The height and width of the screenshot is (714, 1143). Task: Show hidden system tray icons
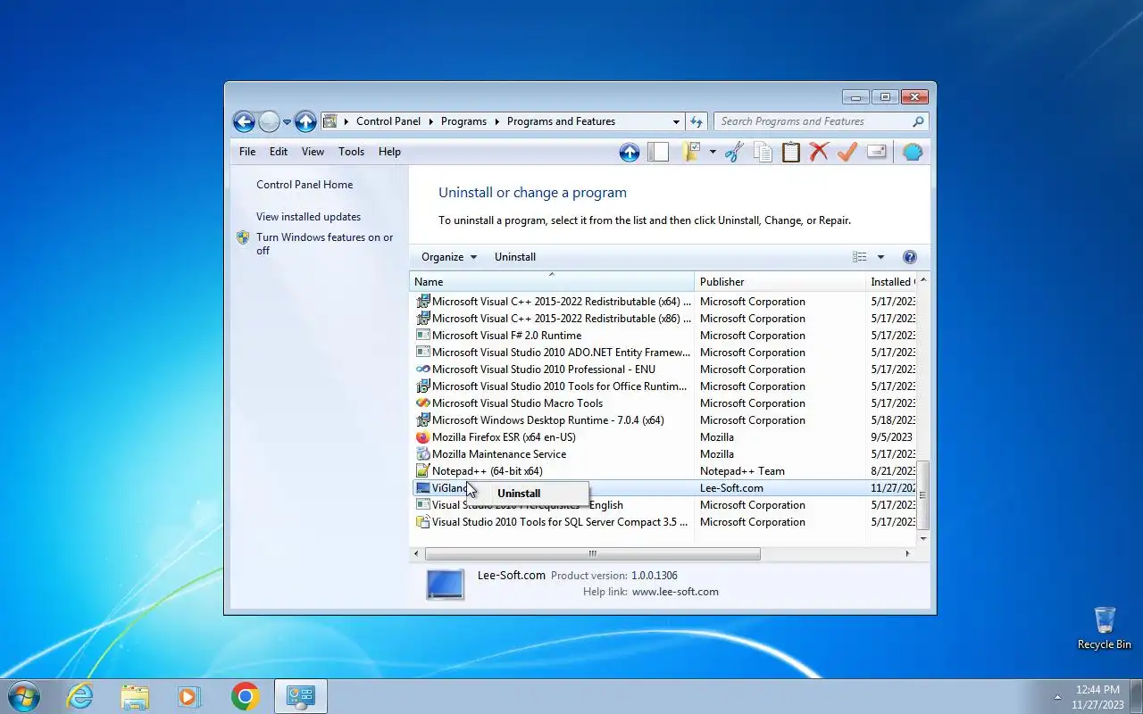point(1058,696)
